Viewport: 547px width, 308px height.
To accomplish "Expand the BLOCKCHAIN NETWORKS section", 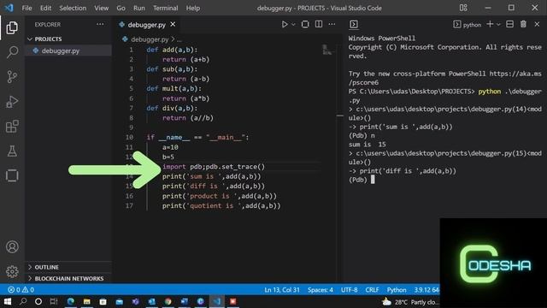I will point(68,278).
